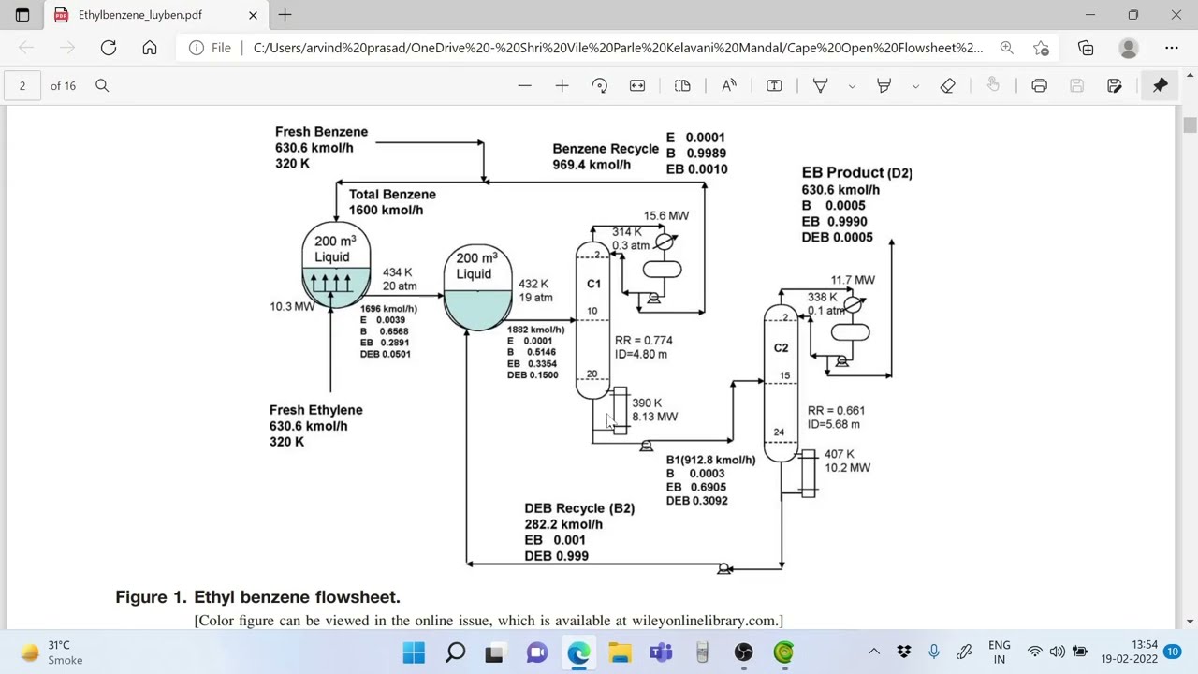Screen dimensions: 1198x674
Task: Rotate the PDF page
Action: click(x=600, y=86)
